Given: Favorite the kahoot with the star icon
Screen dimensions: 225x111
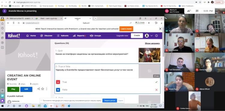Looking at the screenshot, I should (x=43, y=89).
